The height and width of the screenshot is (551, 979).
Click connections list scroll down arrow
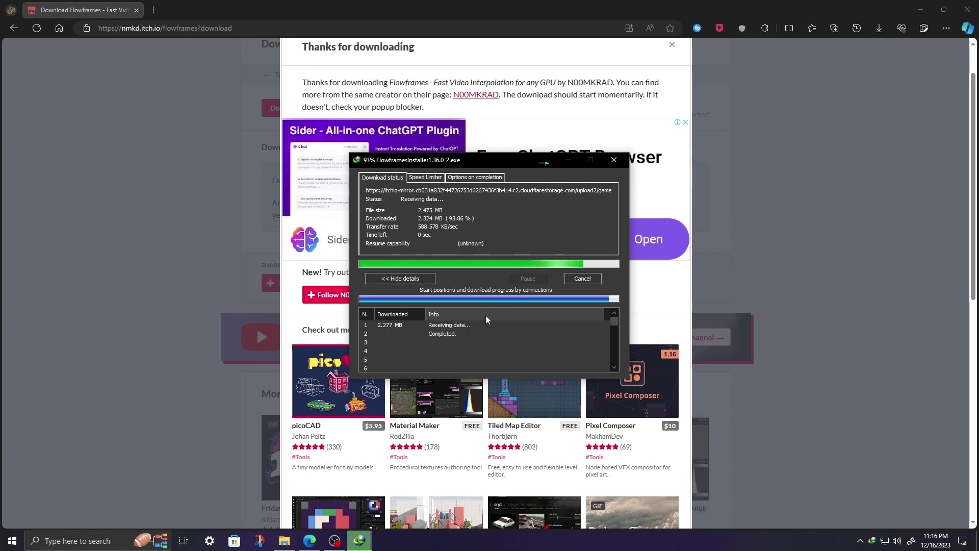coord(614,367)
